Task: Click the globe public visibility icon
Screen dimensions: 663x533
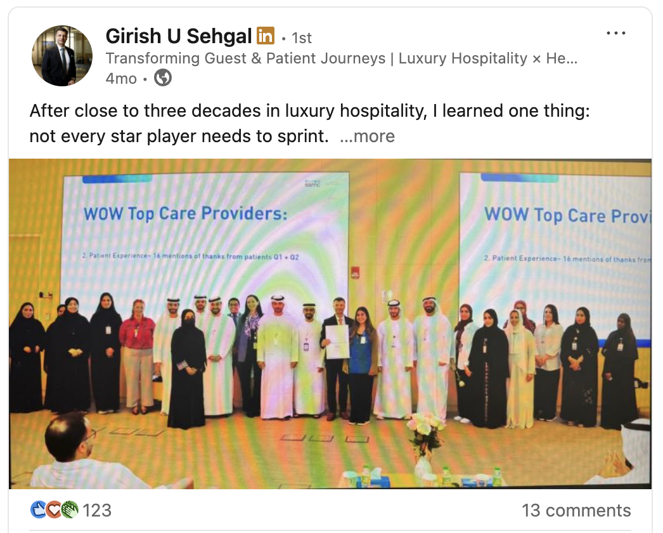Action: click(x=163, y=78)
